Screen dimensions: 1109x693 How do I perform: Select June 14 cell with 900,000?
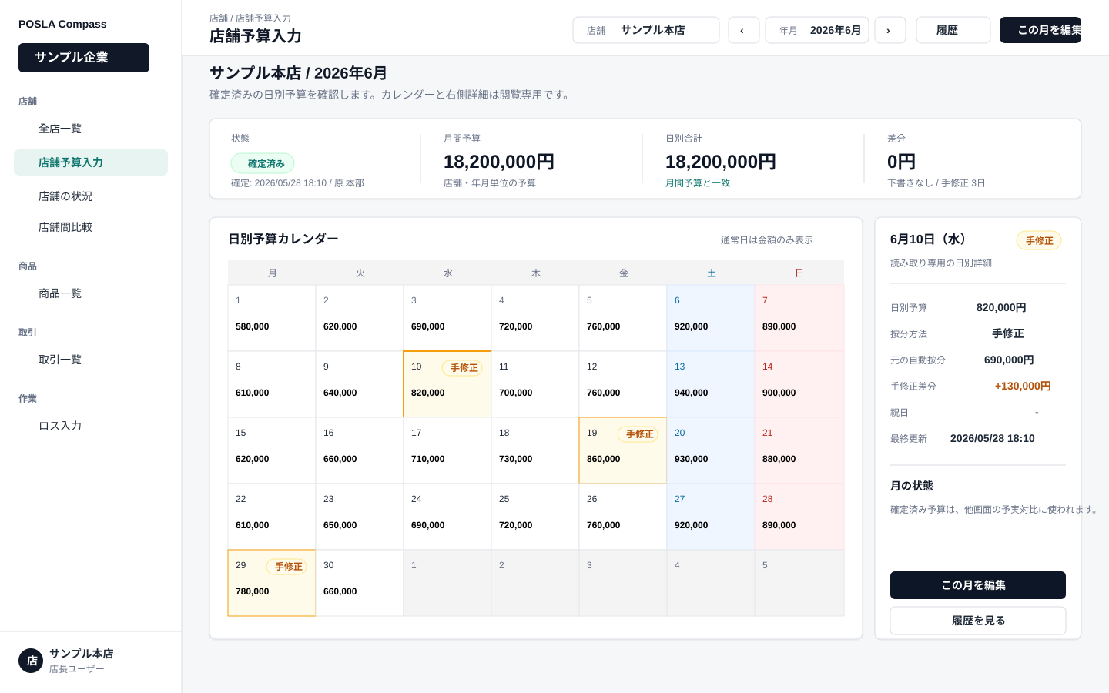coord(799,384)
